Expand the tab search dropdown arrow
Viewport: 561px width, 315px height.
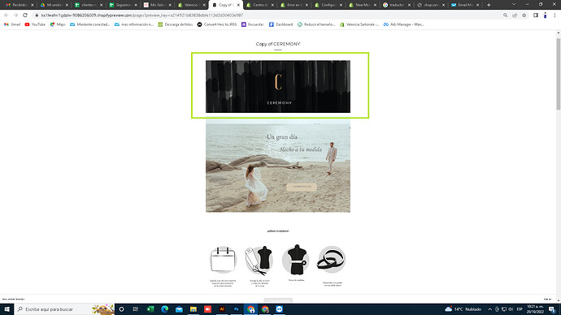click(514, 4)
